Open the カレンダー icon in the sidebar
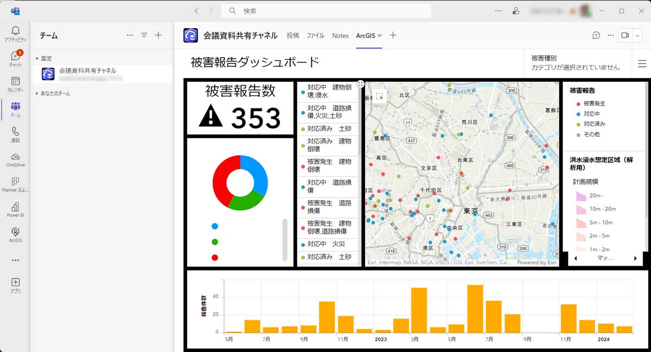This screenshot has width=651, height=352. pos(14,80)
